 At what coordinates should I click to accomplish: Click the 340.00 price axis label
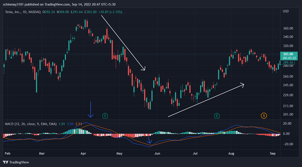(x=288, y=37)
